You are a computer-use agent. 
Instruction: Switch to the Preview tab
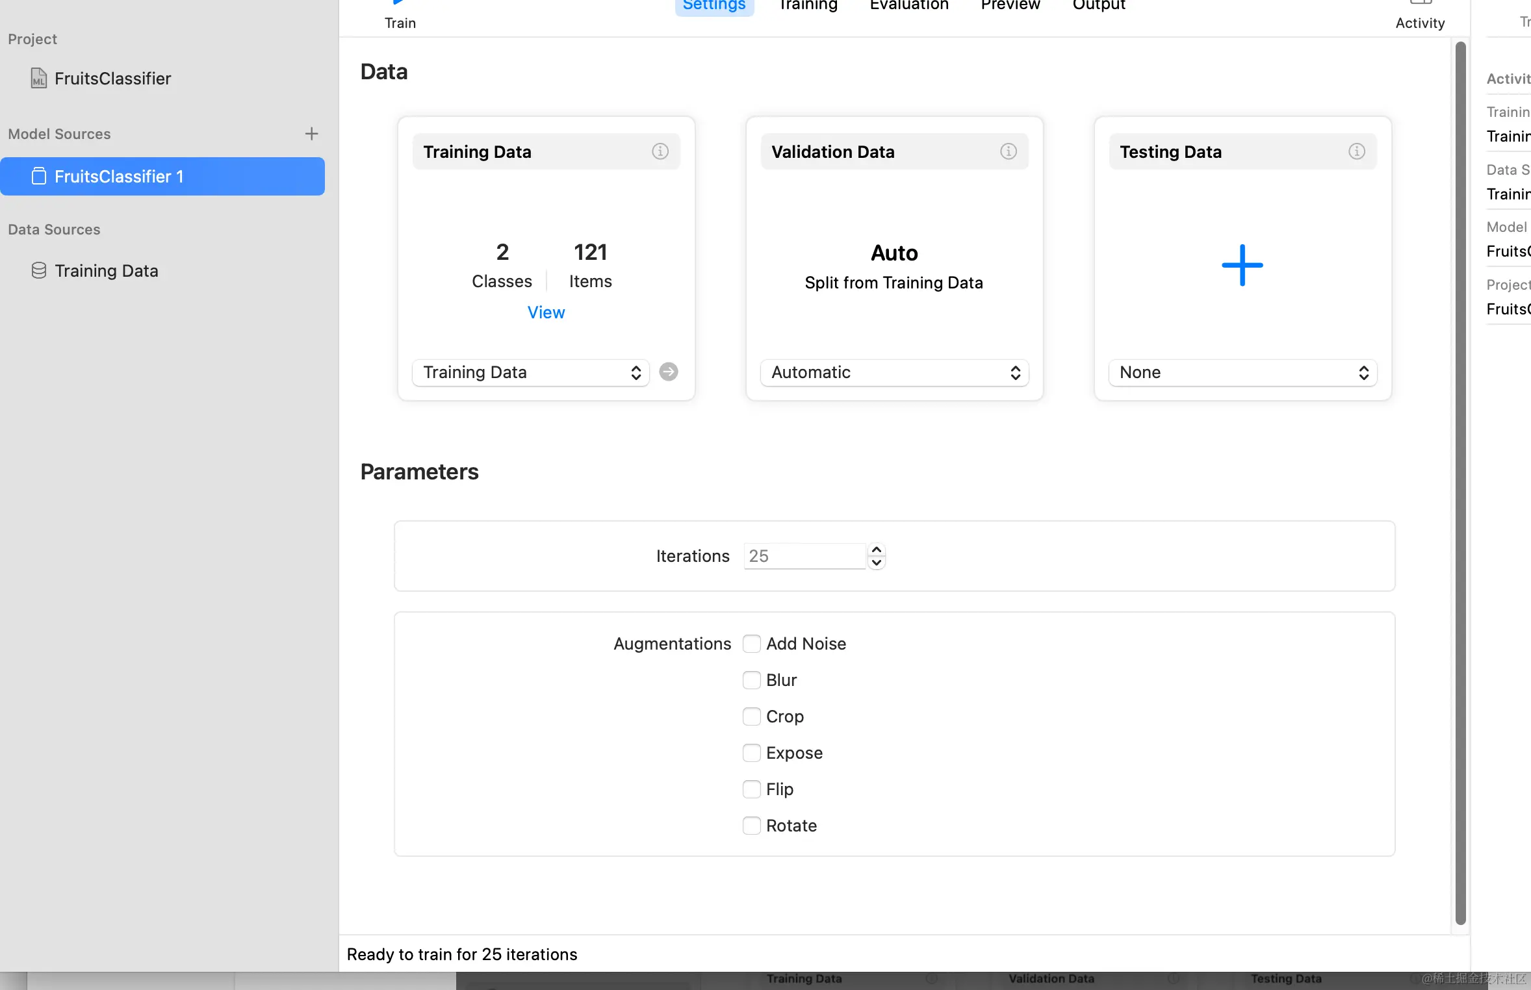click(x=1010, y=5)
